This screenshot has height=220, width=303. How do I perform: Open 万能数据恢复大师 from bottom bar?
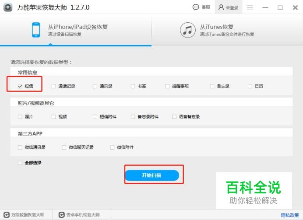coord(24,215)
